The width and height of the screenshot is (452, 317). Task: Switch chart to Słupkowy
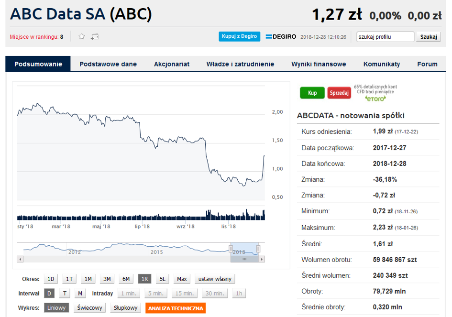click(x=125, y=308)
